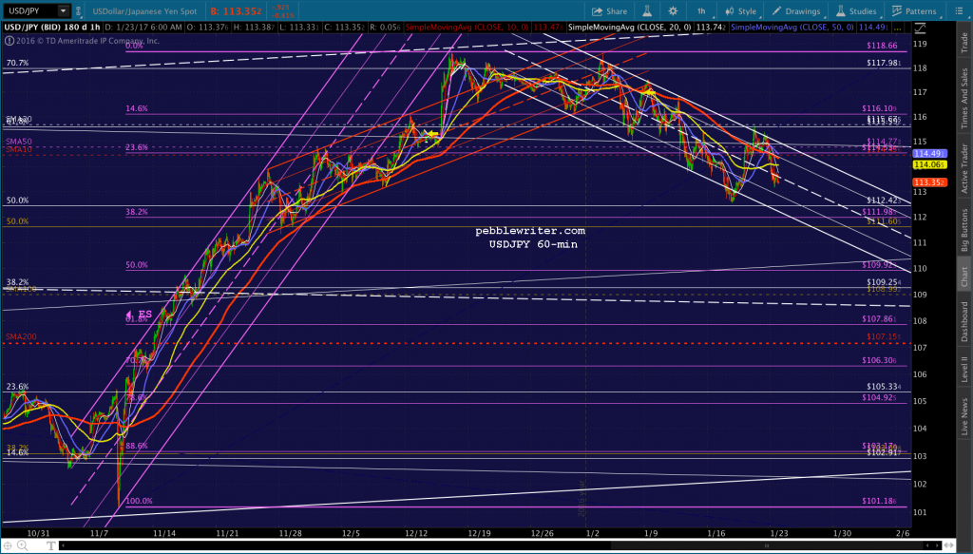Click the info icon next to TD Ameritrade copyright
973x554 pixels.
[9, 41]
